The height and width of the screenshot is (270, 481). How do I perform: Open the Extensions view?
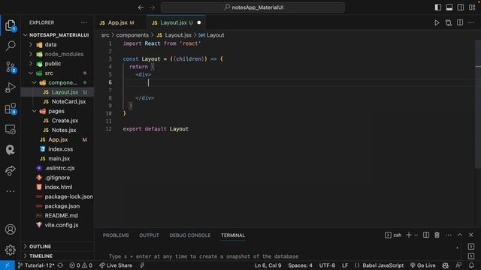[x=11, y=109]
